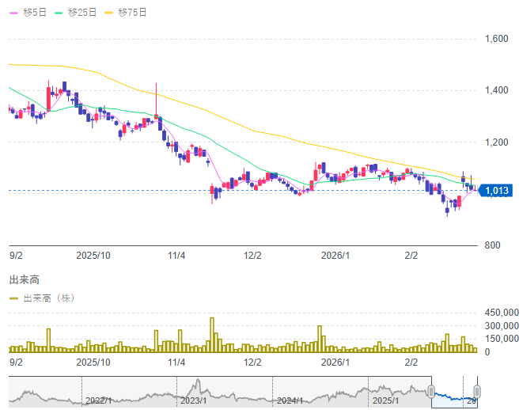Click the 300,000 volume axis label
This screenshot has width=523, height=410.
click(502, 325)
